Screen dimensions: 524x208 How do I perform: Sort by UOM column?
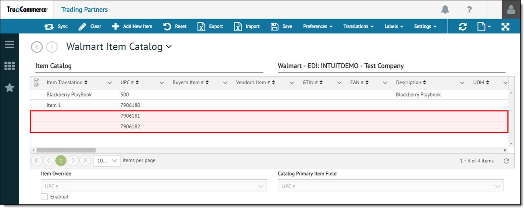pos(482,82)
